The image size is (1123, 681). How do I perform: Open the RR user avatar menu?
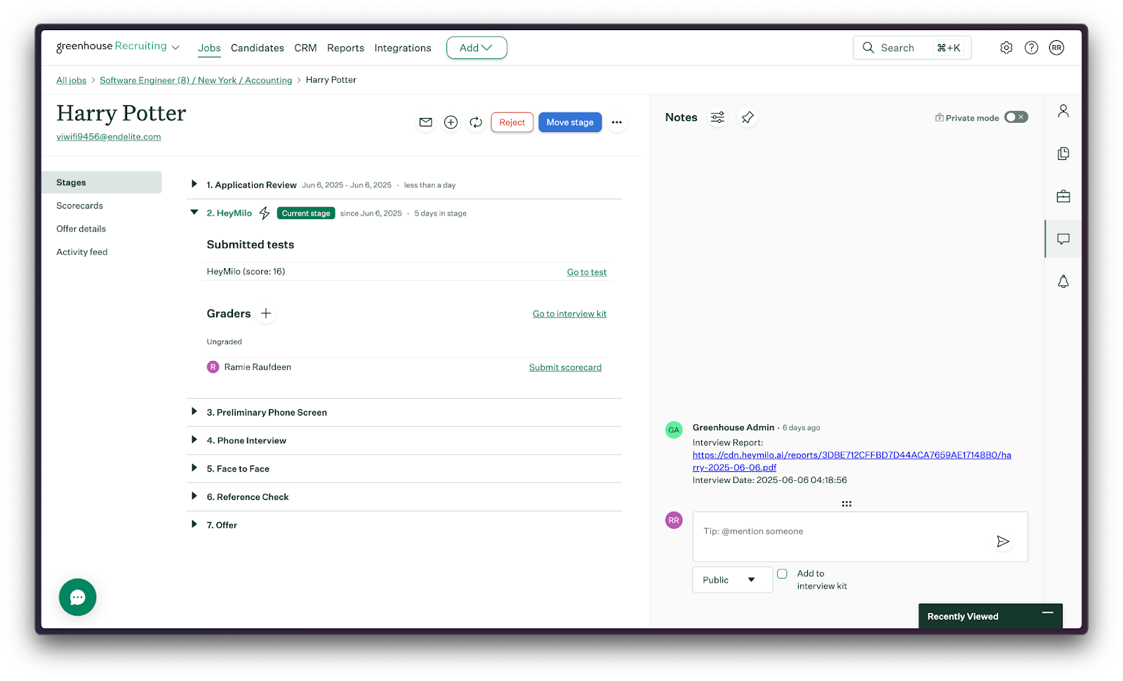(x=1056, y=48)
